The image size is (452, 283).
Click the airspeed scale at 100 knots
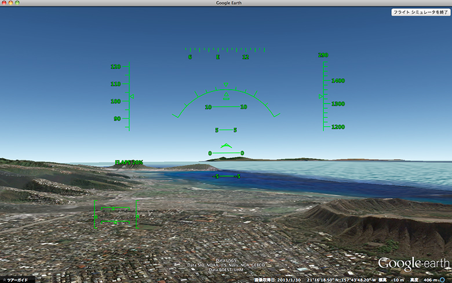tap(117, 101)
